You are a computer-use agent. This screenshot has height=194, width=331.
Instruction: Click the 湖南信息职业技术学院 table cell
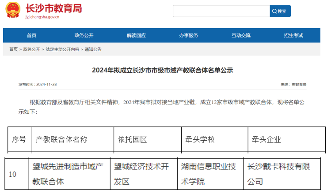209,174
